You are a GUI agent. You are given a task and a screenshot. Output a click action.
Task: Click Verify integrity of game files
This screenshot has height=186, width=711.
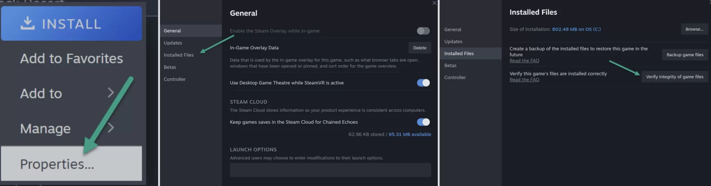click(675, 77)
